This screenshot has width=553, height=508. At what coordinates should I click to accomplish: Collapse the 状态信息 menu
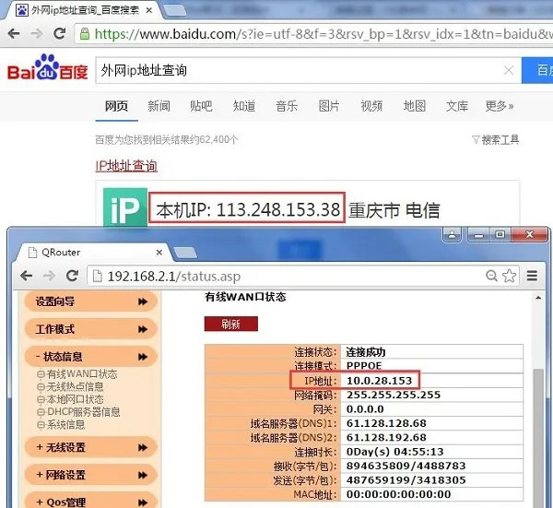91,357
